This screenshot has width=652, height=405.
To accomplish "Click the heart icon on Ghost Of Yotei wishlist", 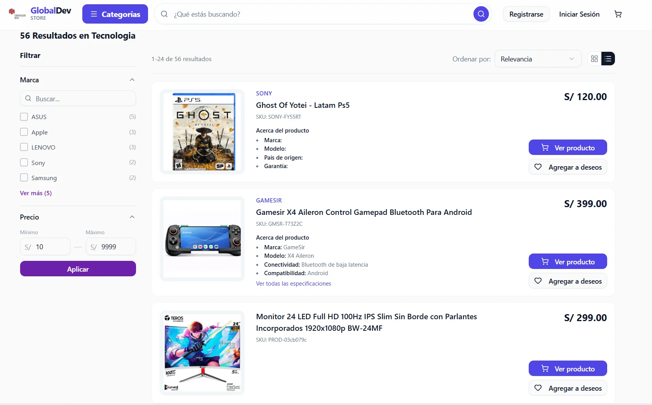I will [x=538, y=167].
